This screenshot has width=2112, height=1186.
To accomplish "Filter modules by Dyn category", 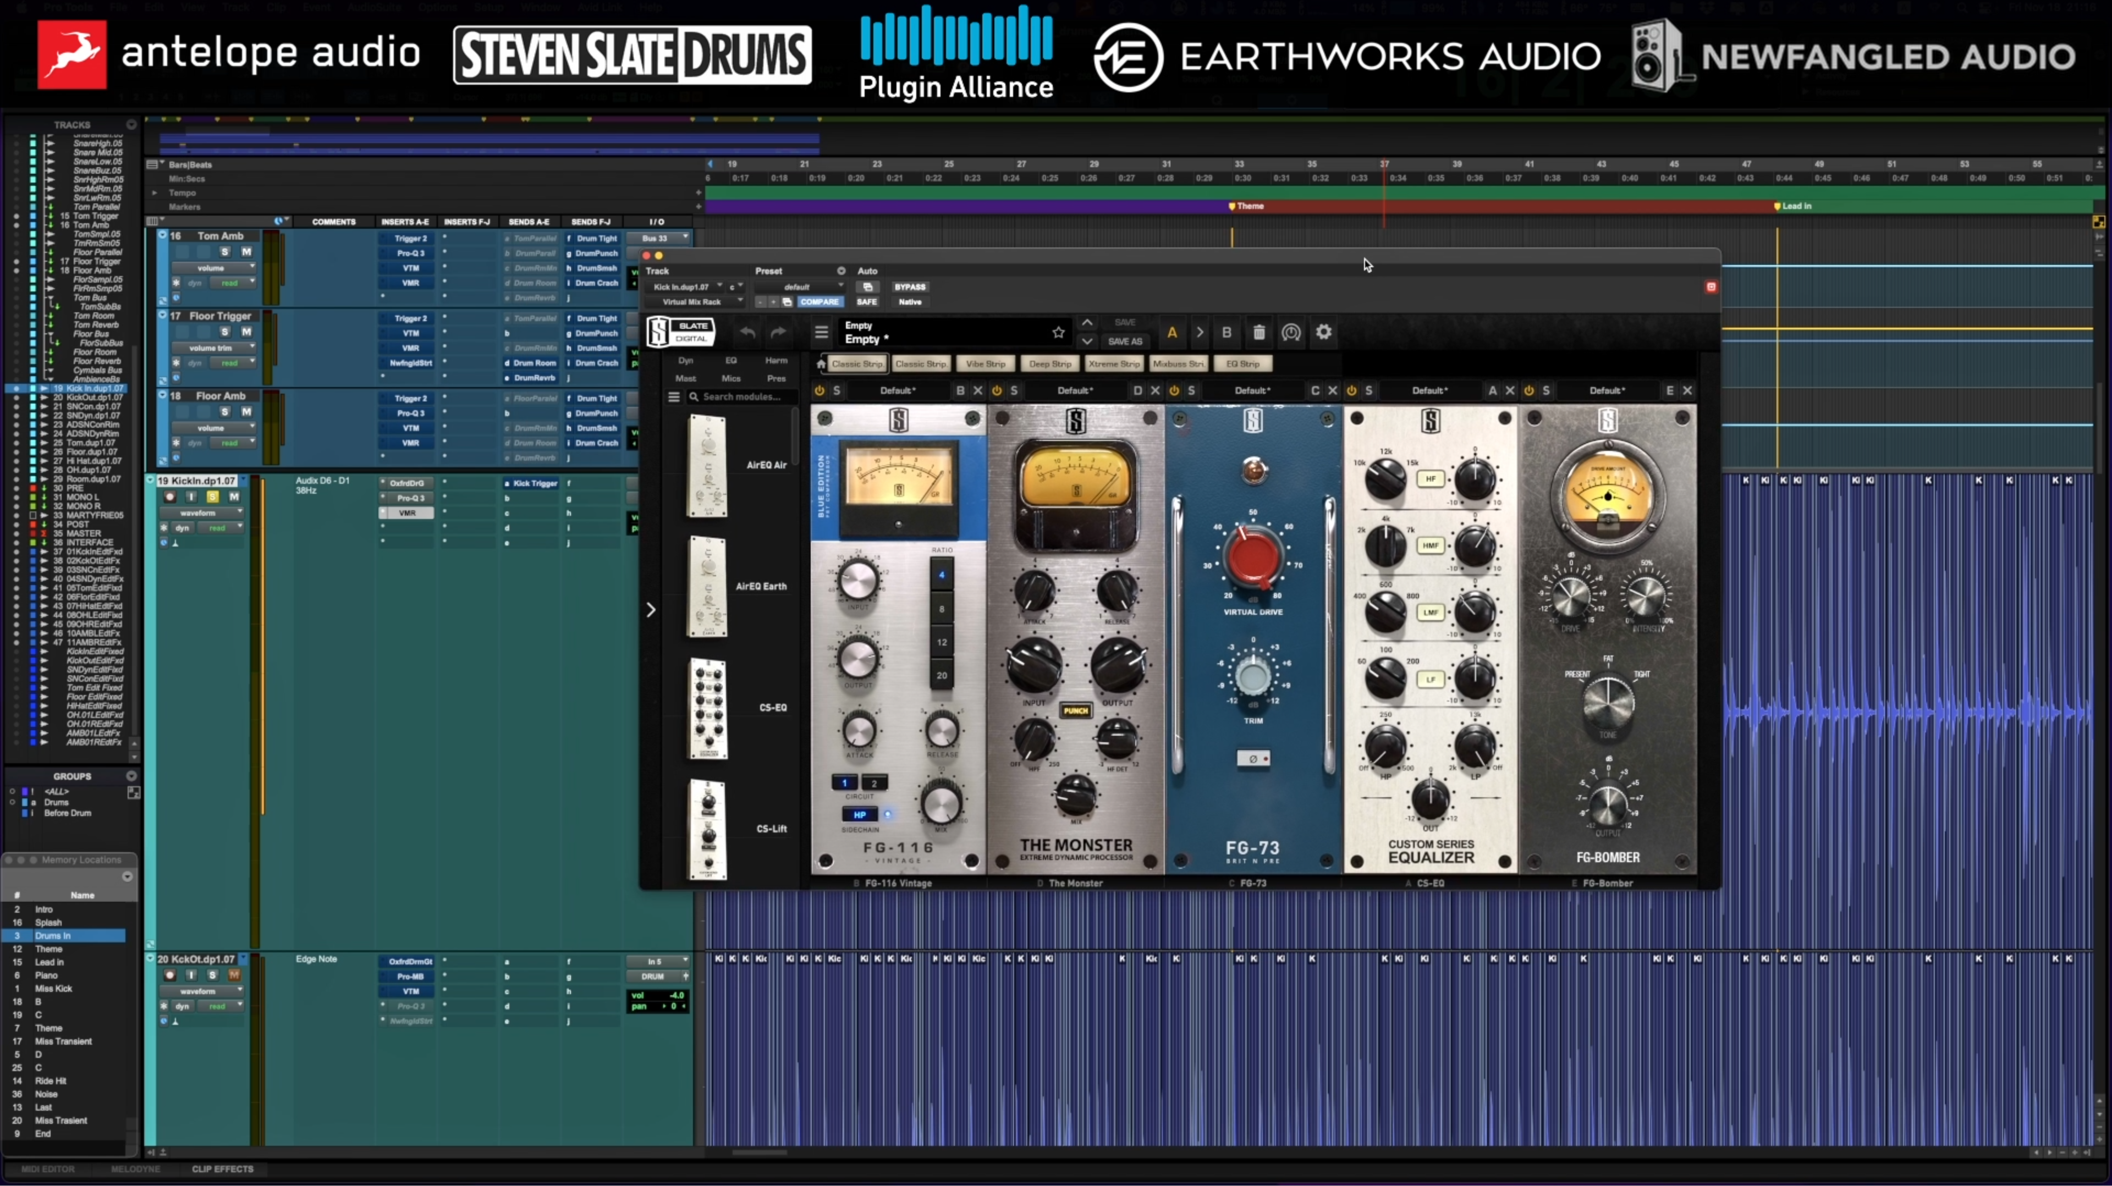I will [x=685, y=361].
